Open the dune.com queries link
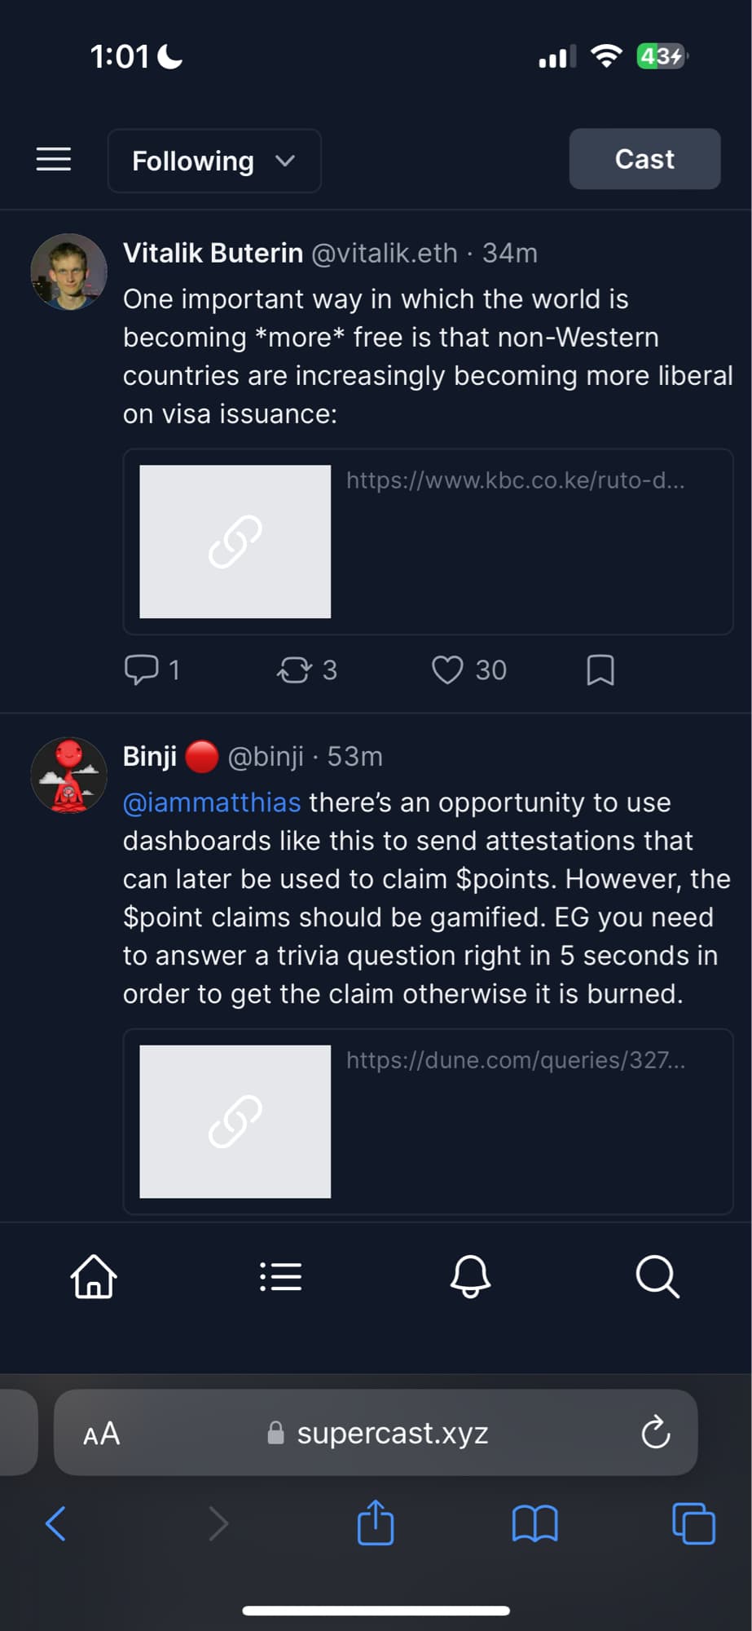 coord(428,1121)
